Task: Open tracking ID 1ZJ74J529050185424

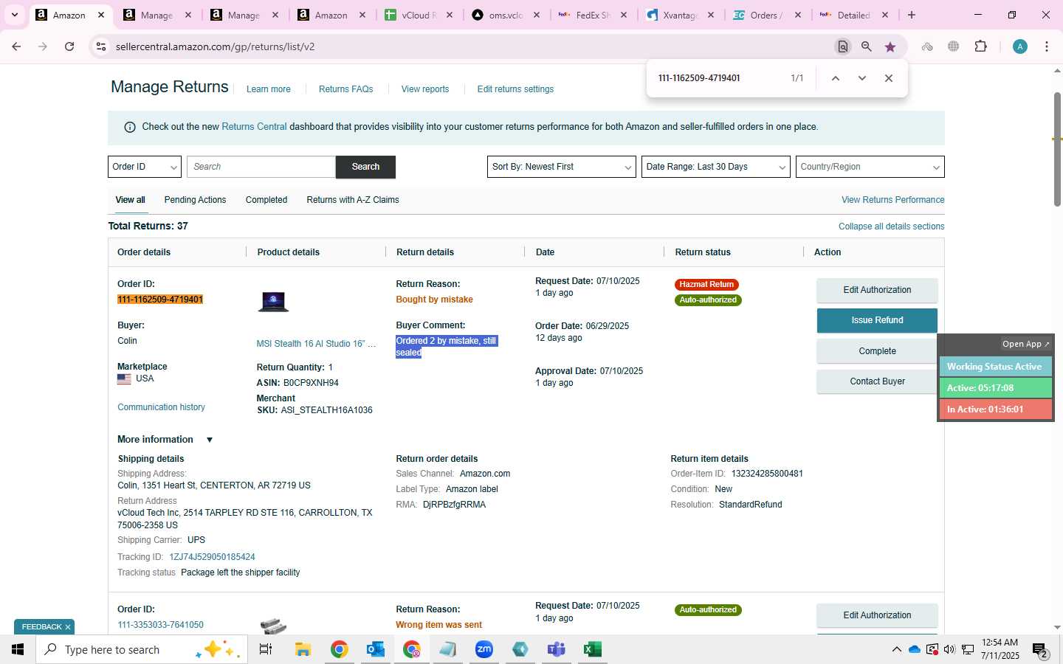Action: pos(212,557)
